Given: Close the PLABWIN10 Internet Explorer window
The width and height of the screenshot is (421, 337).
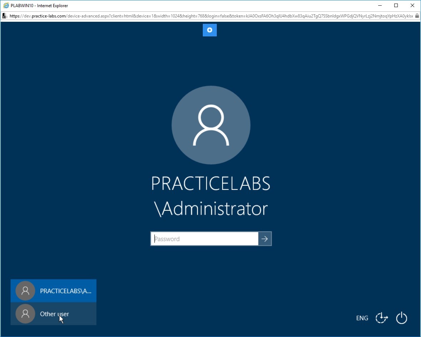Looking at the screenshot, I should (412, 5).
